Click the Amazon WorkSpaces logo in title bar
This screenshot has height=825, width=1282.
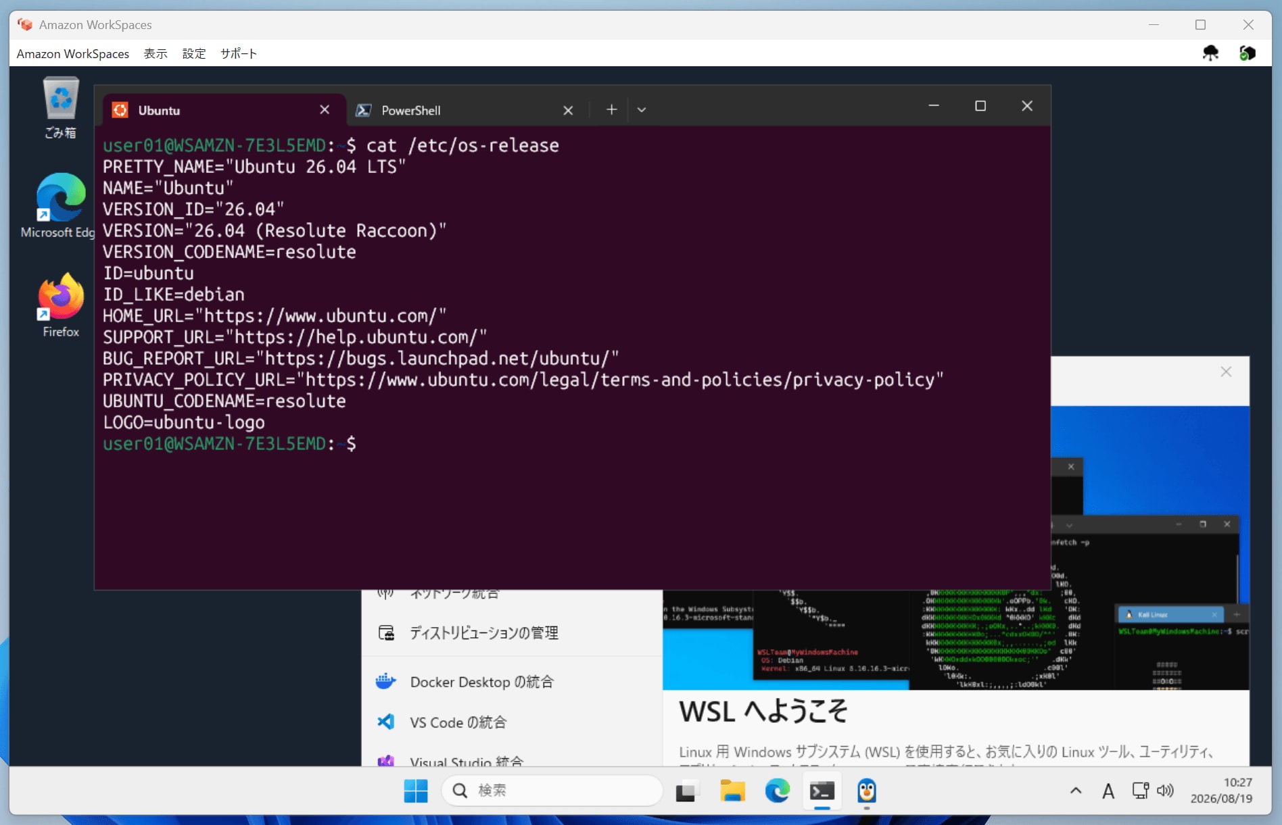pos(25,24)
